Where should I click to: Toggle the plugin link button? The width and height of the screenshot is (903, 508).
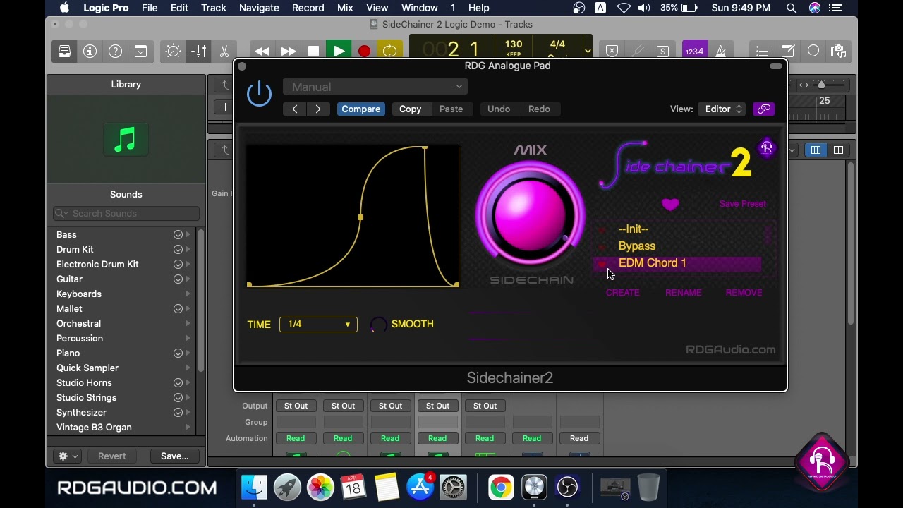[763, 109]
